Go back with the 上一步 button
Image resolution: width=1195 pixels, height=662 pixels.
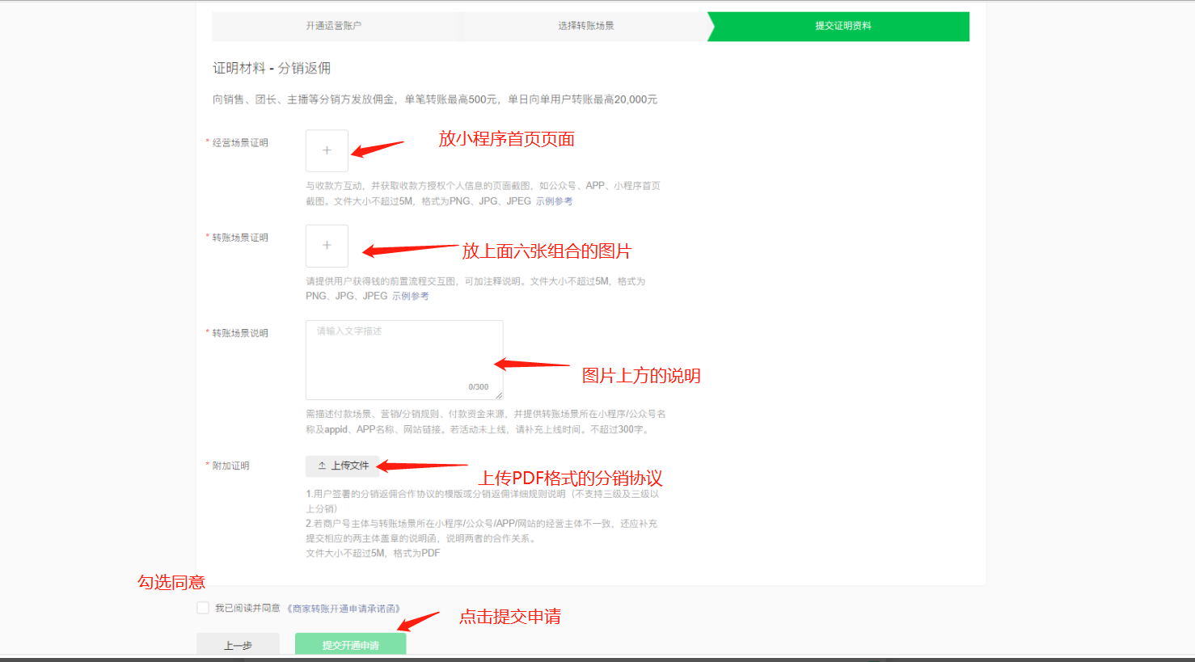238,645
